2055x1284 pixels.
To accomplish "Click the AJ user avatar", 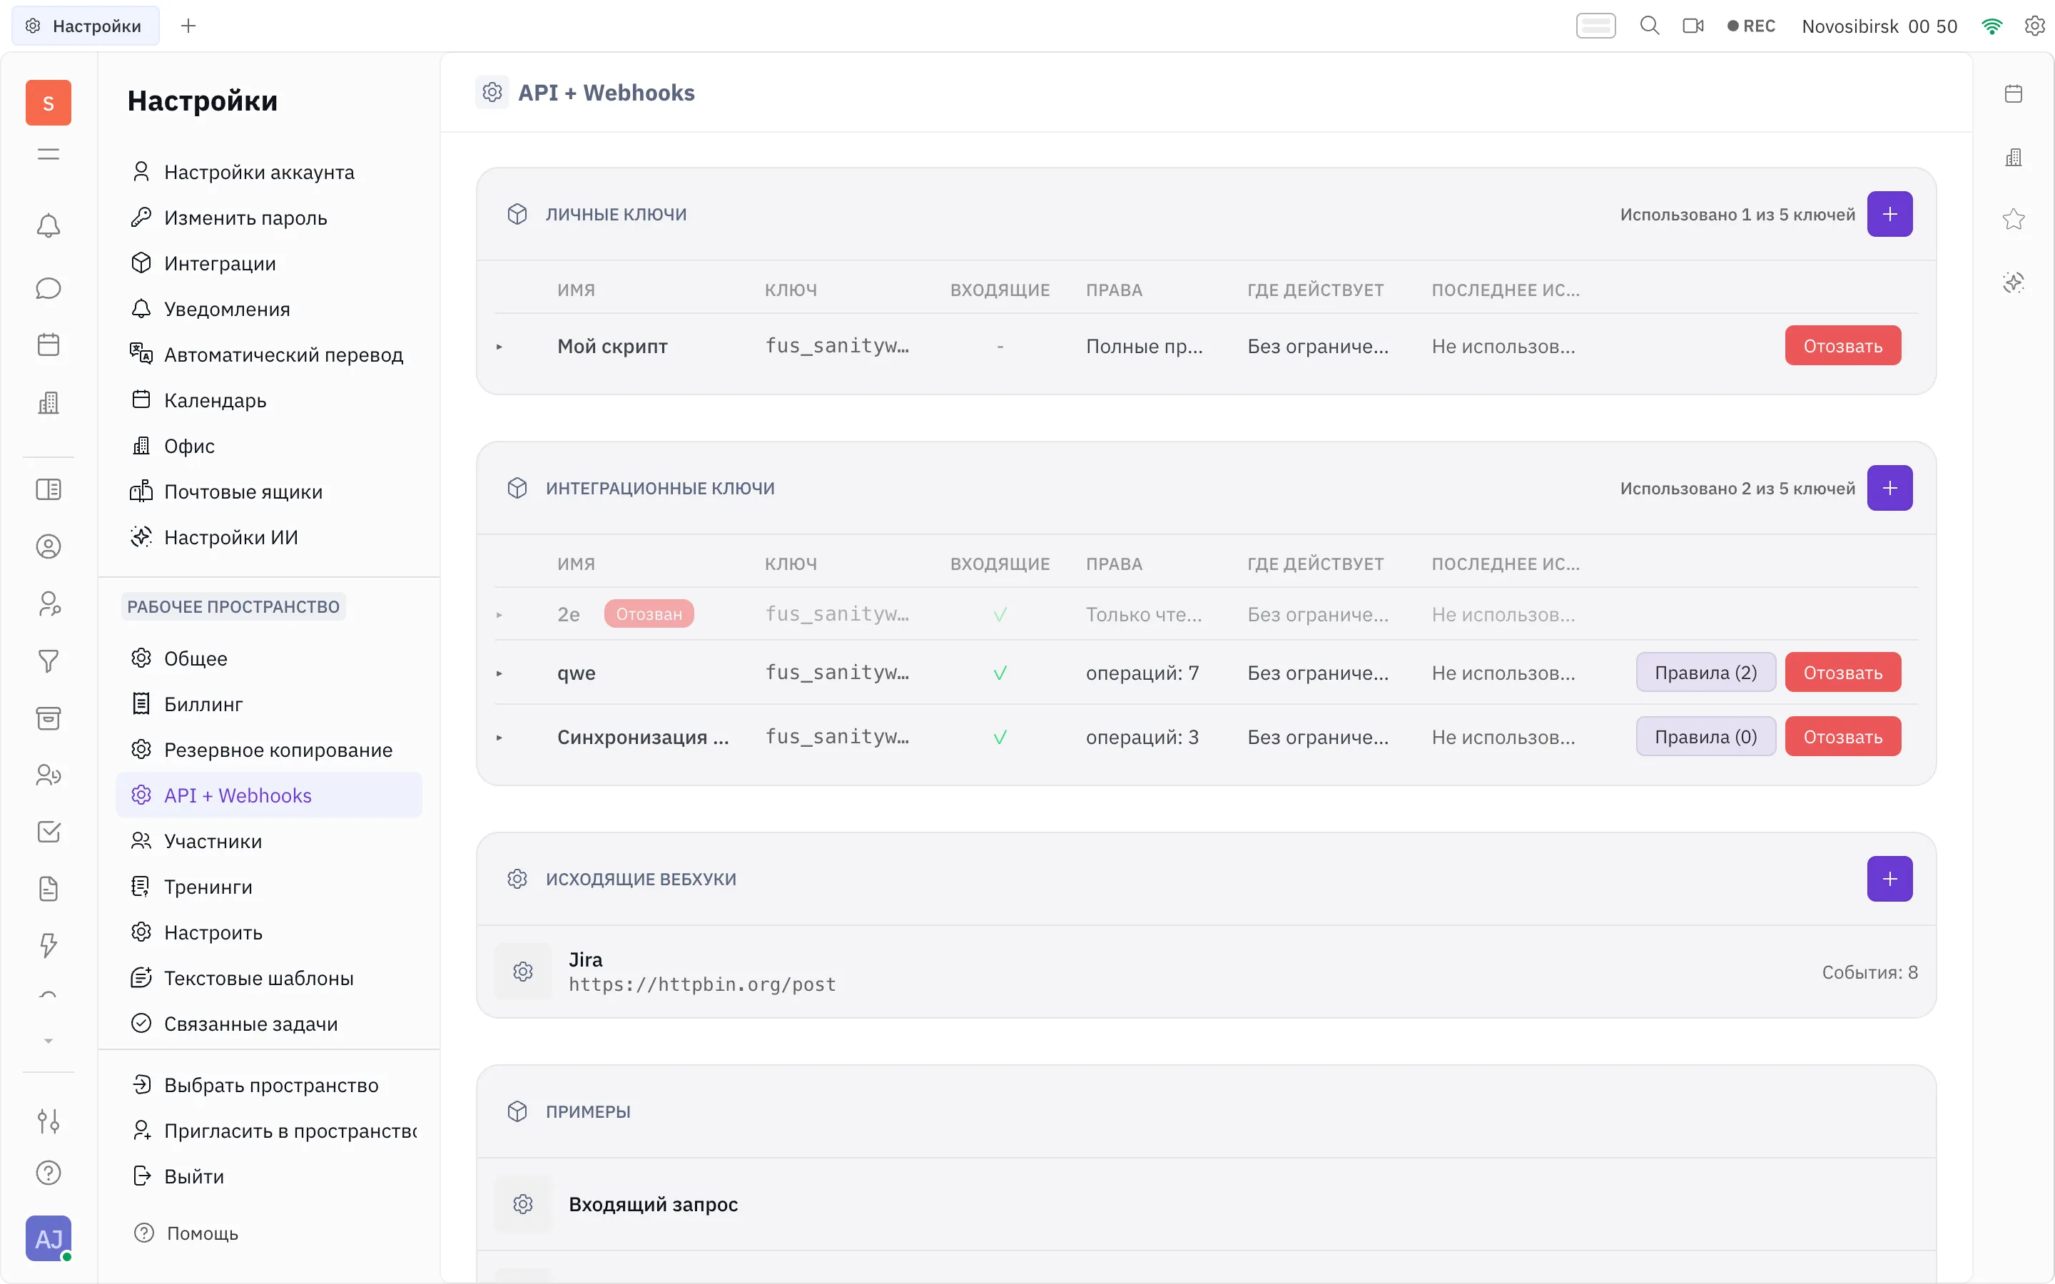I will tap(49, 1238).
